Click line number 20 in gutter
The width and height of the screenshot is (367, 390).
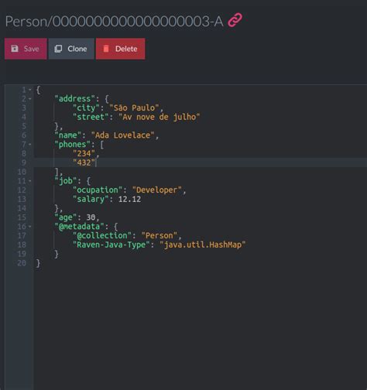[x=22, y=263]
